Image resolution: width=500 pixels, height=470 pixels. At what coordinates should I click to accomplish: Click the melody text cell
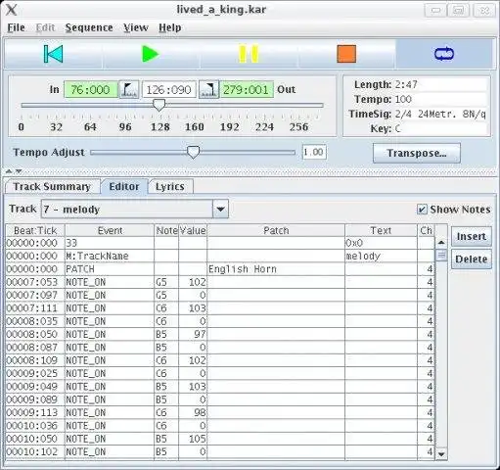(x=381, y=257)
